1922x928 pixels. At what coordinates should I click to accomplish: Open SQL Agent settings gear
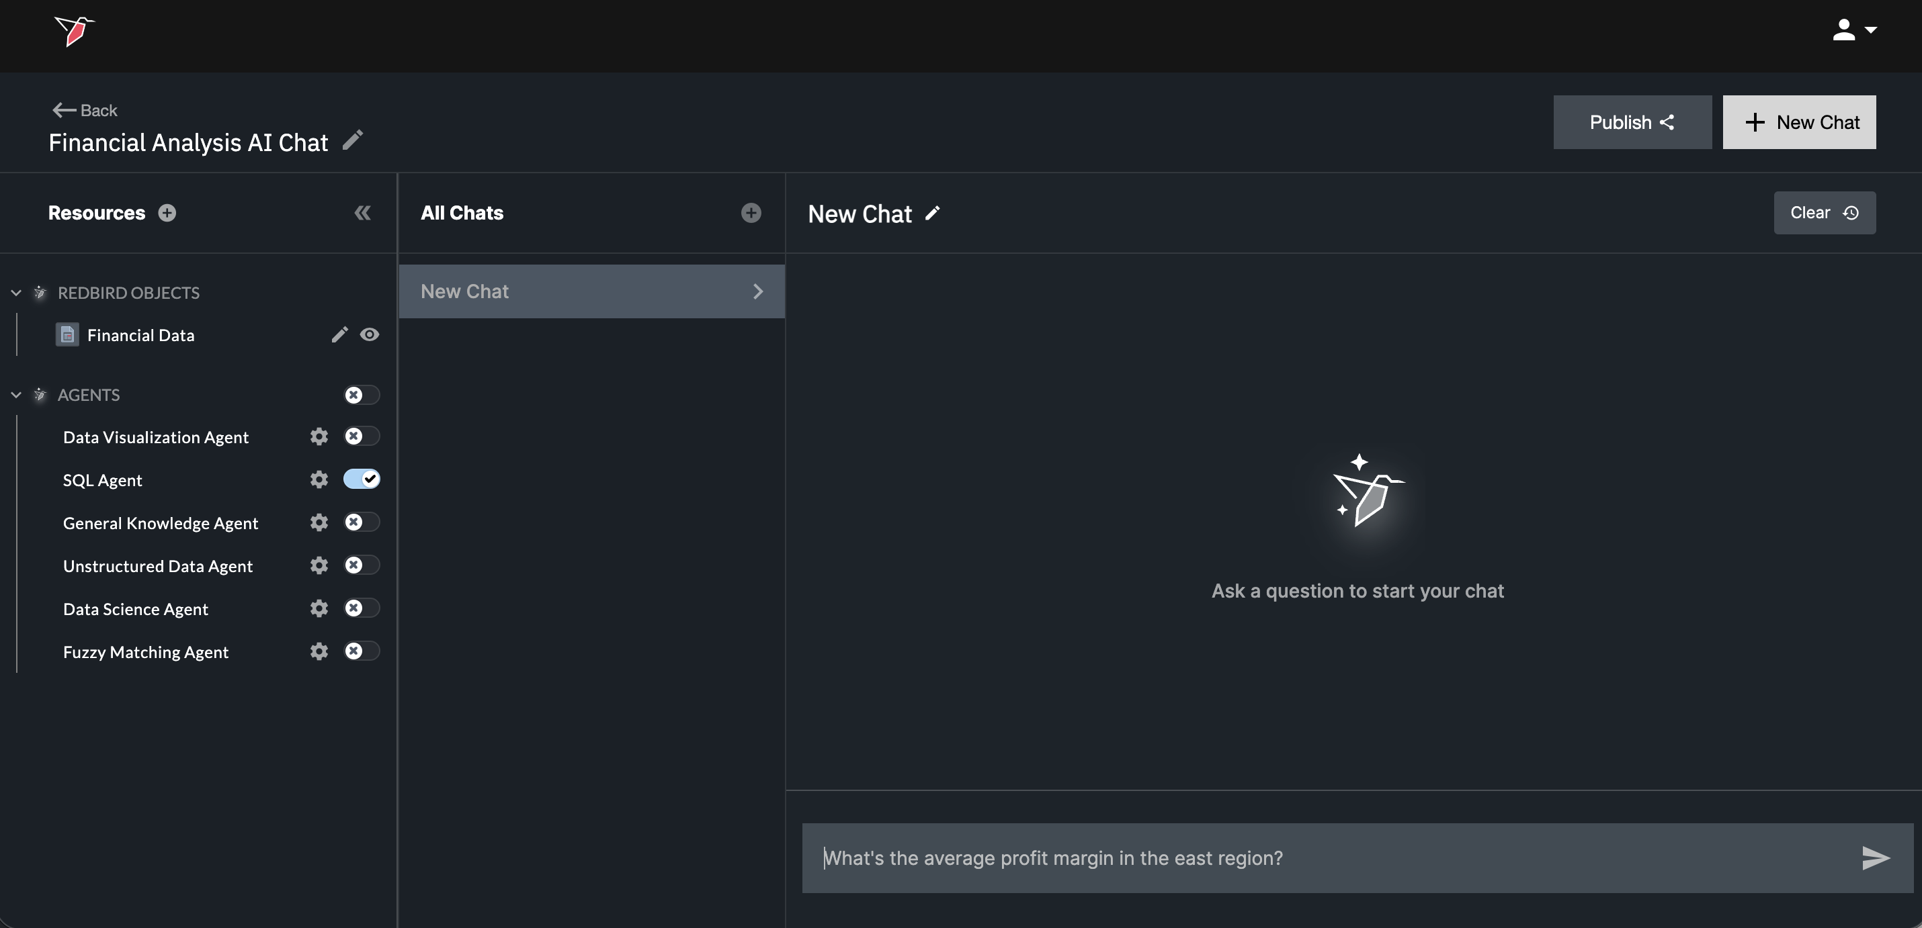tap(319, 479)
